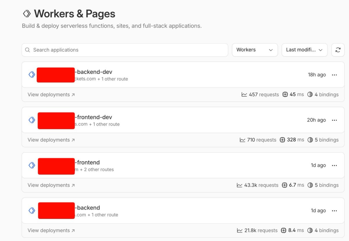Click bindings icon in -frontend-dev row

[x=310, y=140]
